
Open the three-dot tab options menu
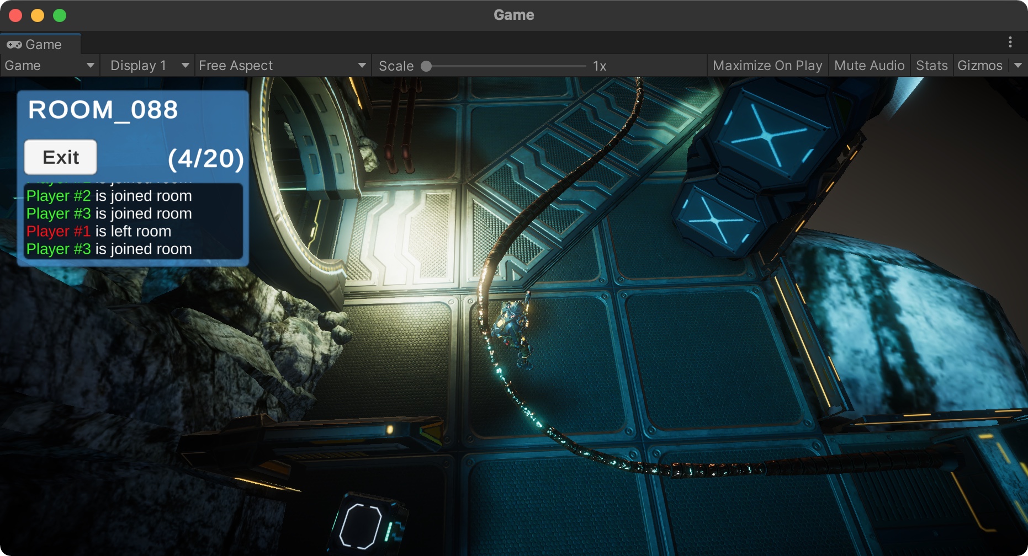1010,42
